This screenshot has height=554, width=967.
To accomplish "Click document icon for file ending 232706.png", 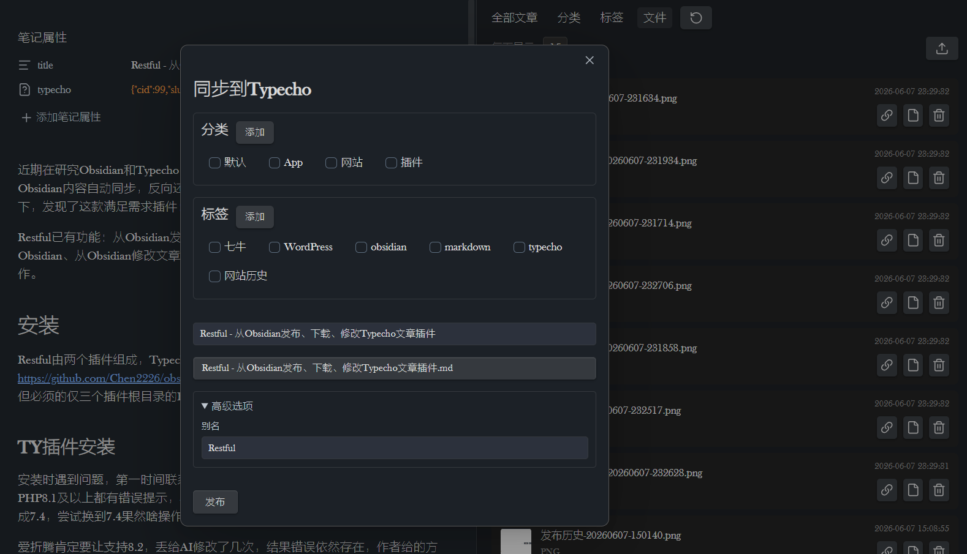I will (913, 302).
